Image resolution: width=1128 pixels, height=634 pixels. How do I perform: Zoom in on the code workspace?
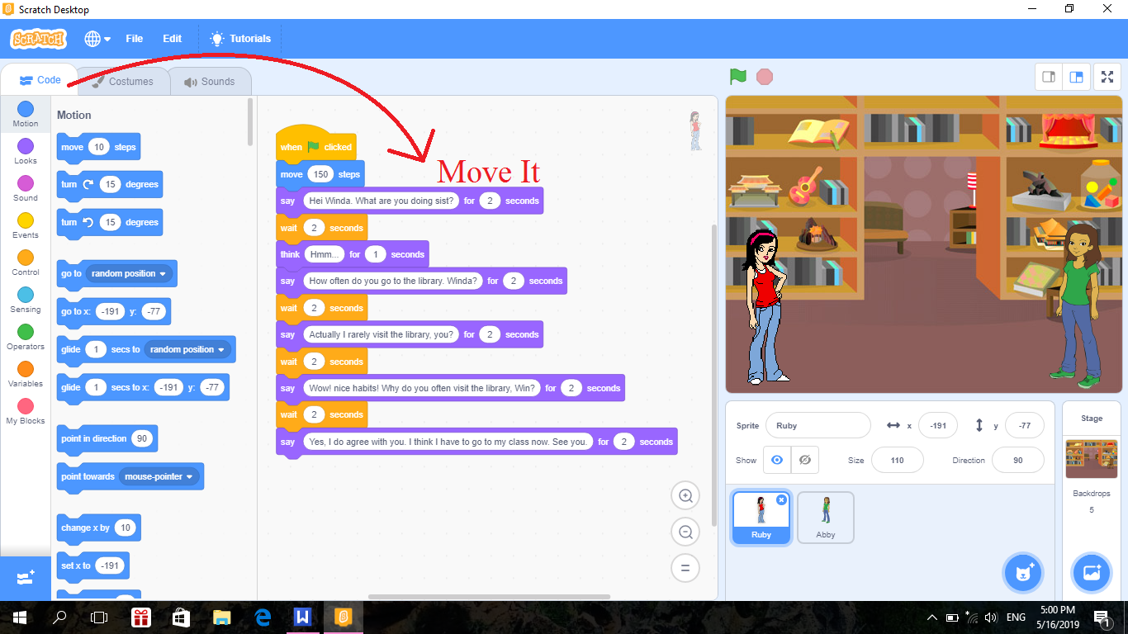(x=685, y=495)
